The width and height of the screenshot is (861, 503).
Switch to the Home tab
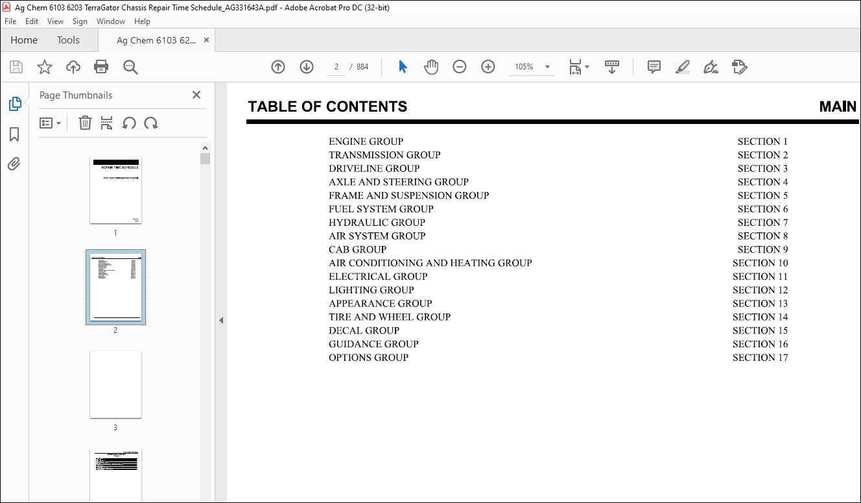click(x=24, y=40)
